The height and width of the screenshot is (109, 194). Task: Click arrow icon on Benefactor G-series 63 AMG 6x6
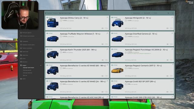(107, 97)
